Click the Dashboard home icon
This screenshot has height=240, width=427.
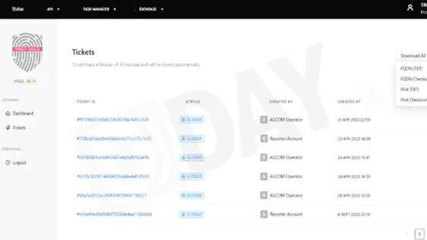(x=8, y=113)
